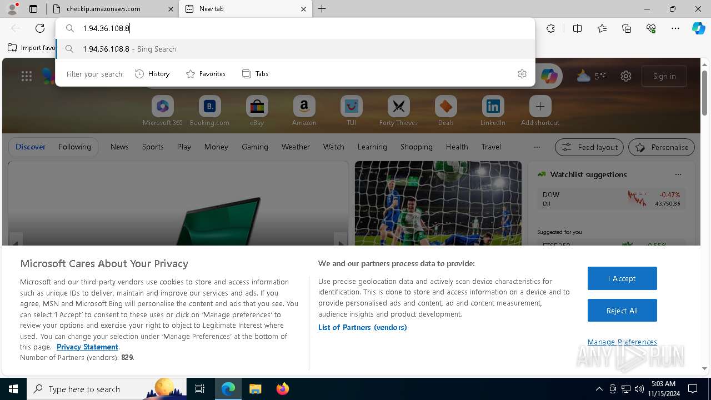Open the Sports category
Viewport: 711px width, 400px height.
[153, 147]
